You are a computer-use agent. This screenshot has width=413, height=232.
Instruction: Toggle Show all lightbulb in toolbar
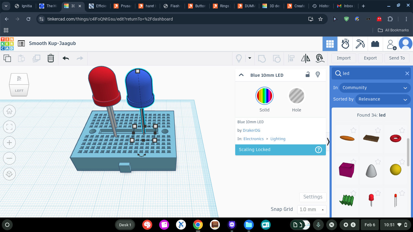[x=239, y=58]
